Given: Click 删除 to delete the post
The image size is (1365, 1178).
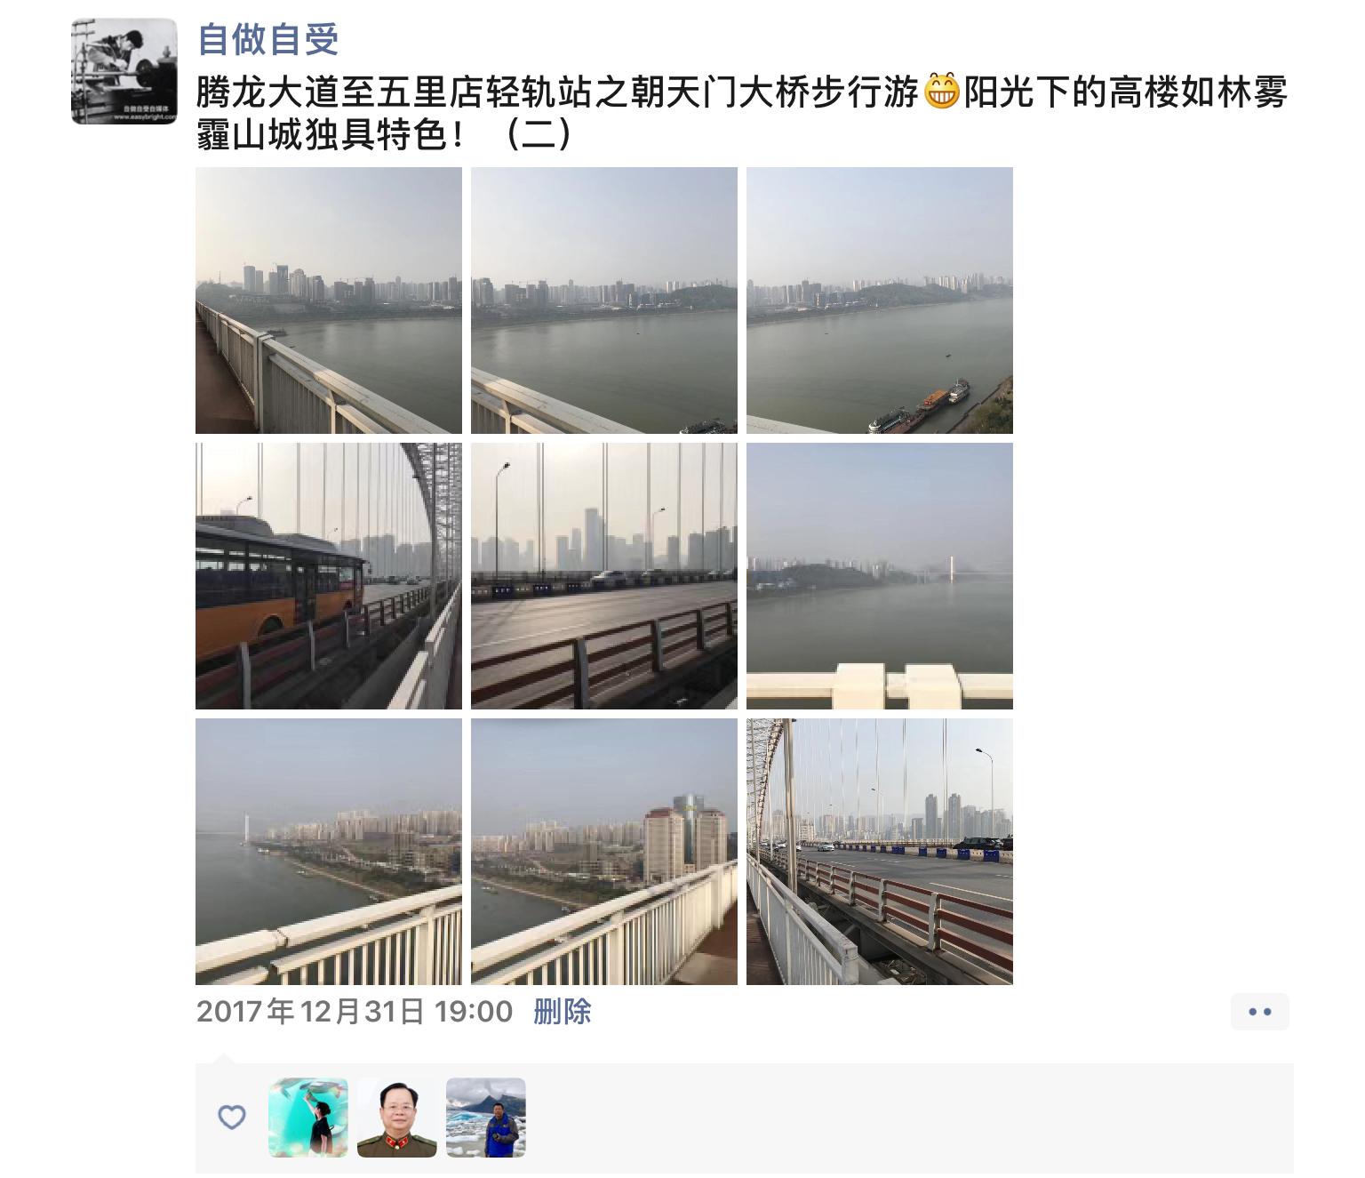Looking at the screenshot, I should point(563,1012).
